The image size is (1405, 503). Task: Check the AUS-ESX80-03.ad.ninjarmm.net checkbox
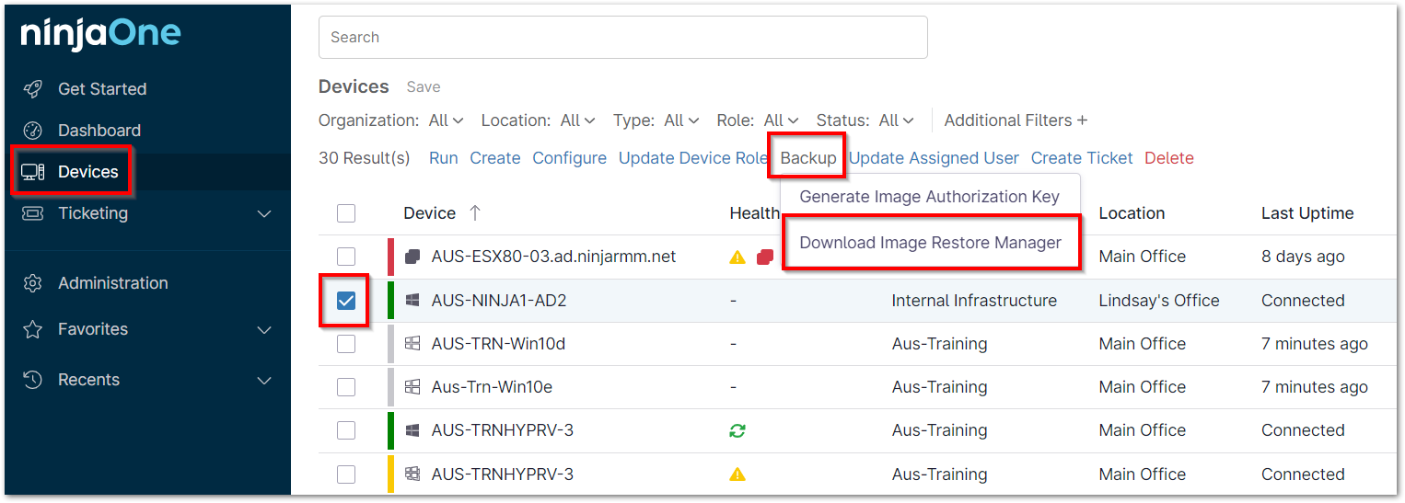tap(346, 257)
